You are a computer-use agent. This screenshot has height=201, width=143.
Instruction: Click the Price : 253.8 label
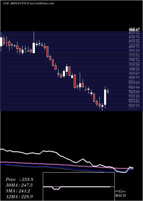(19, 179)
